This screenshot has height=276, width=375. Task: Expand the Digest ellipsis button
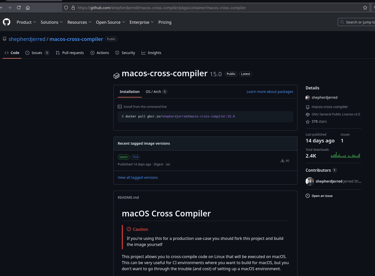pyautogui.click(x=168, y=164)
